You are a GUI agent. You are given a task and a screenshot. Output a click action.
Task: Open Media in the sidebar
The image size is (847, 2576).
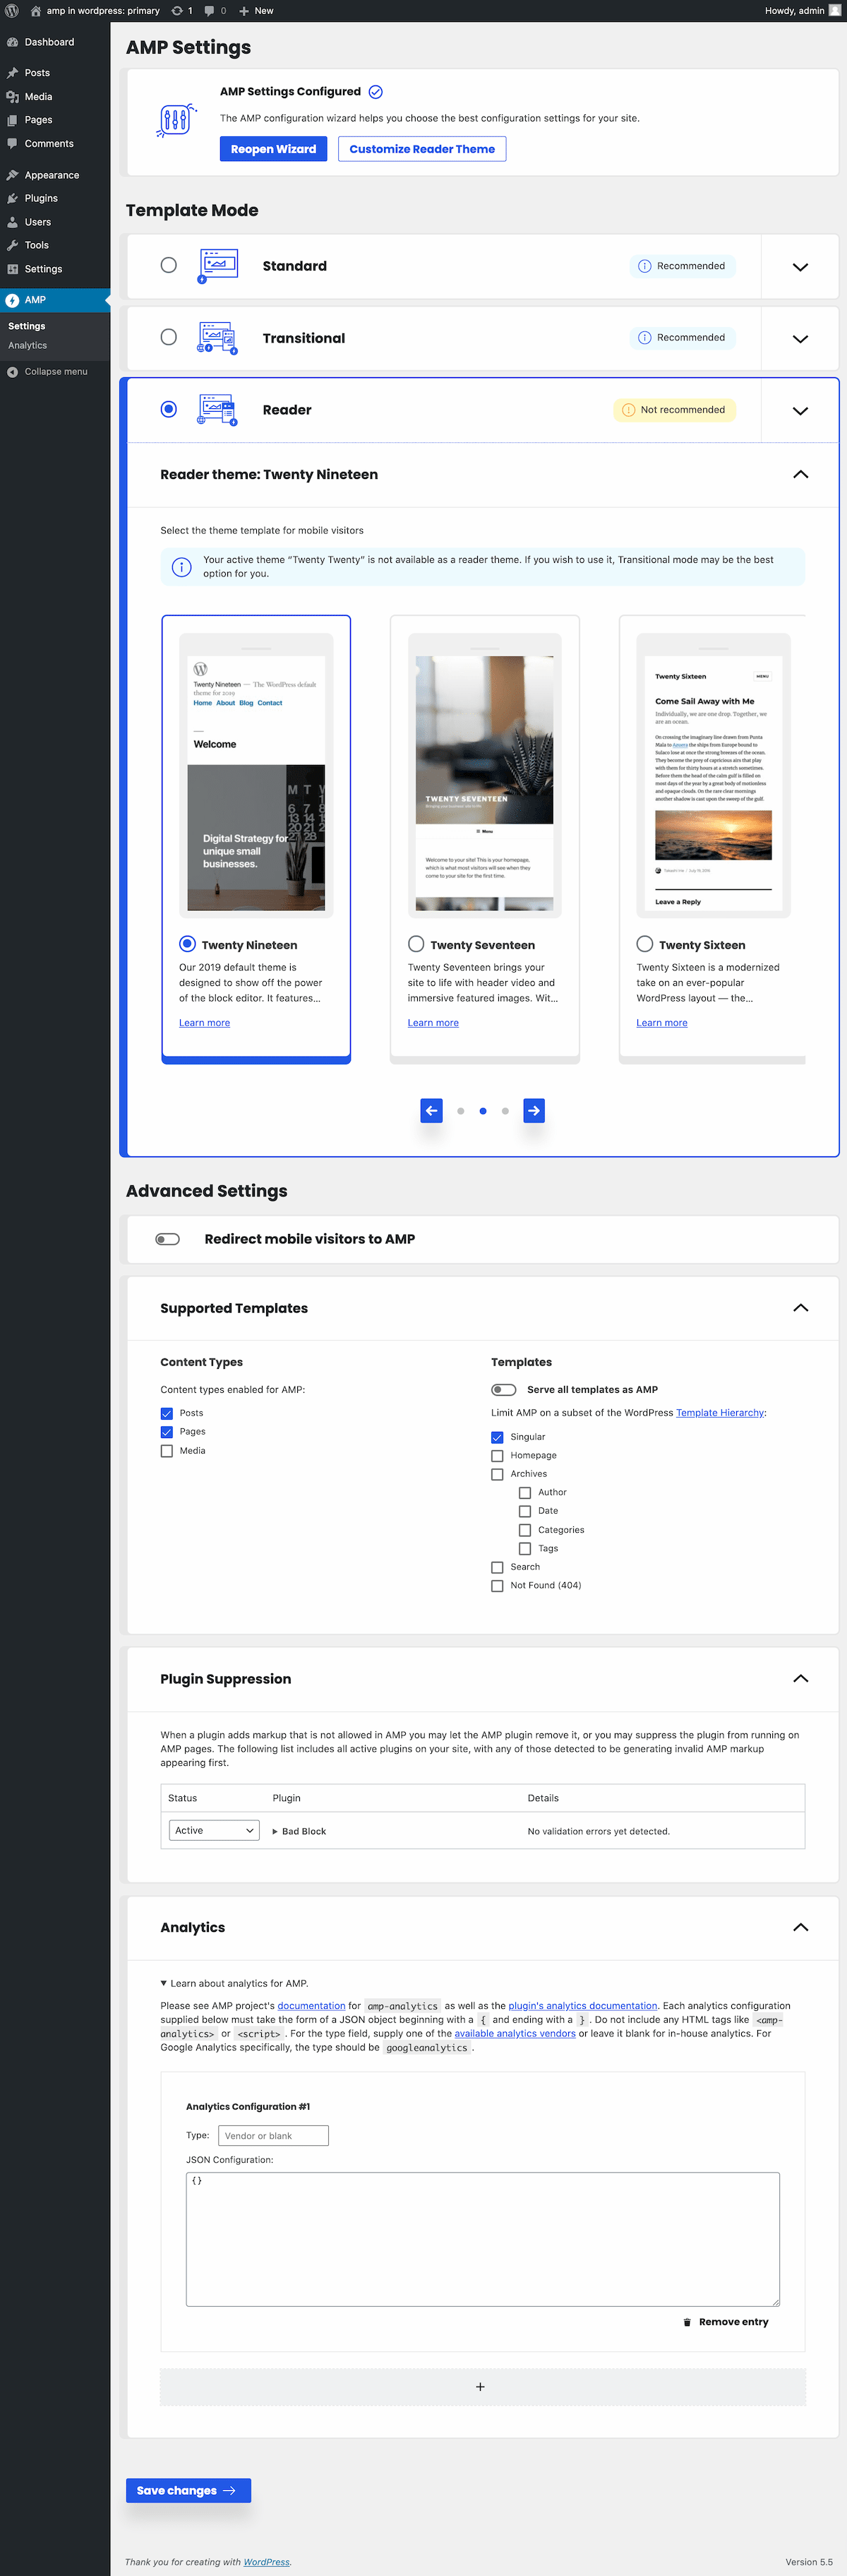(x=38, y=97)
